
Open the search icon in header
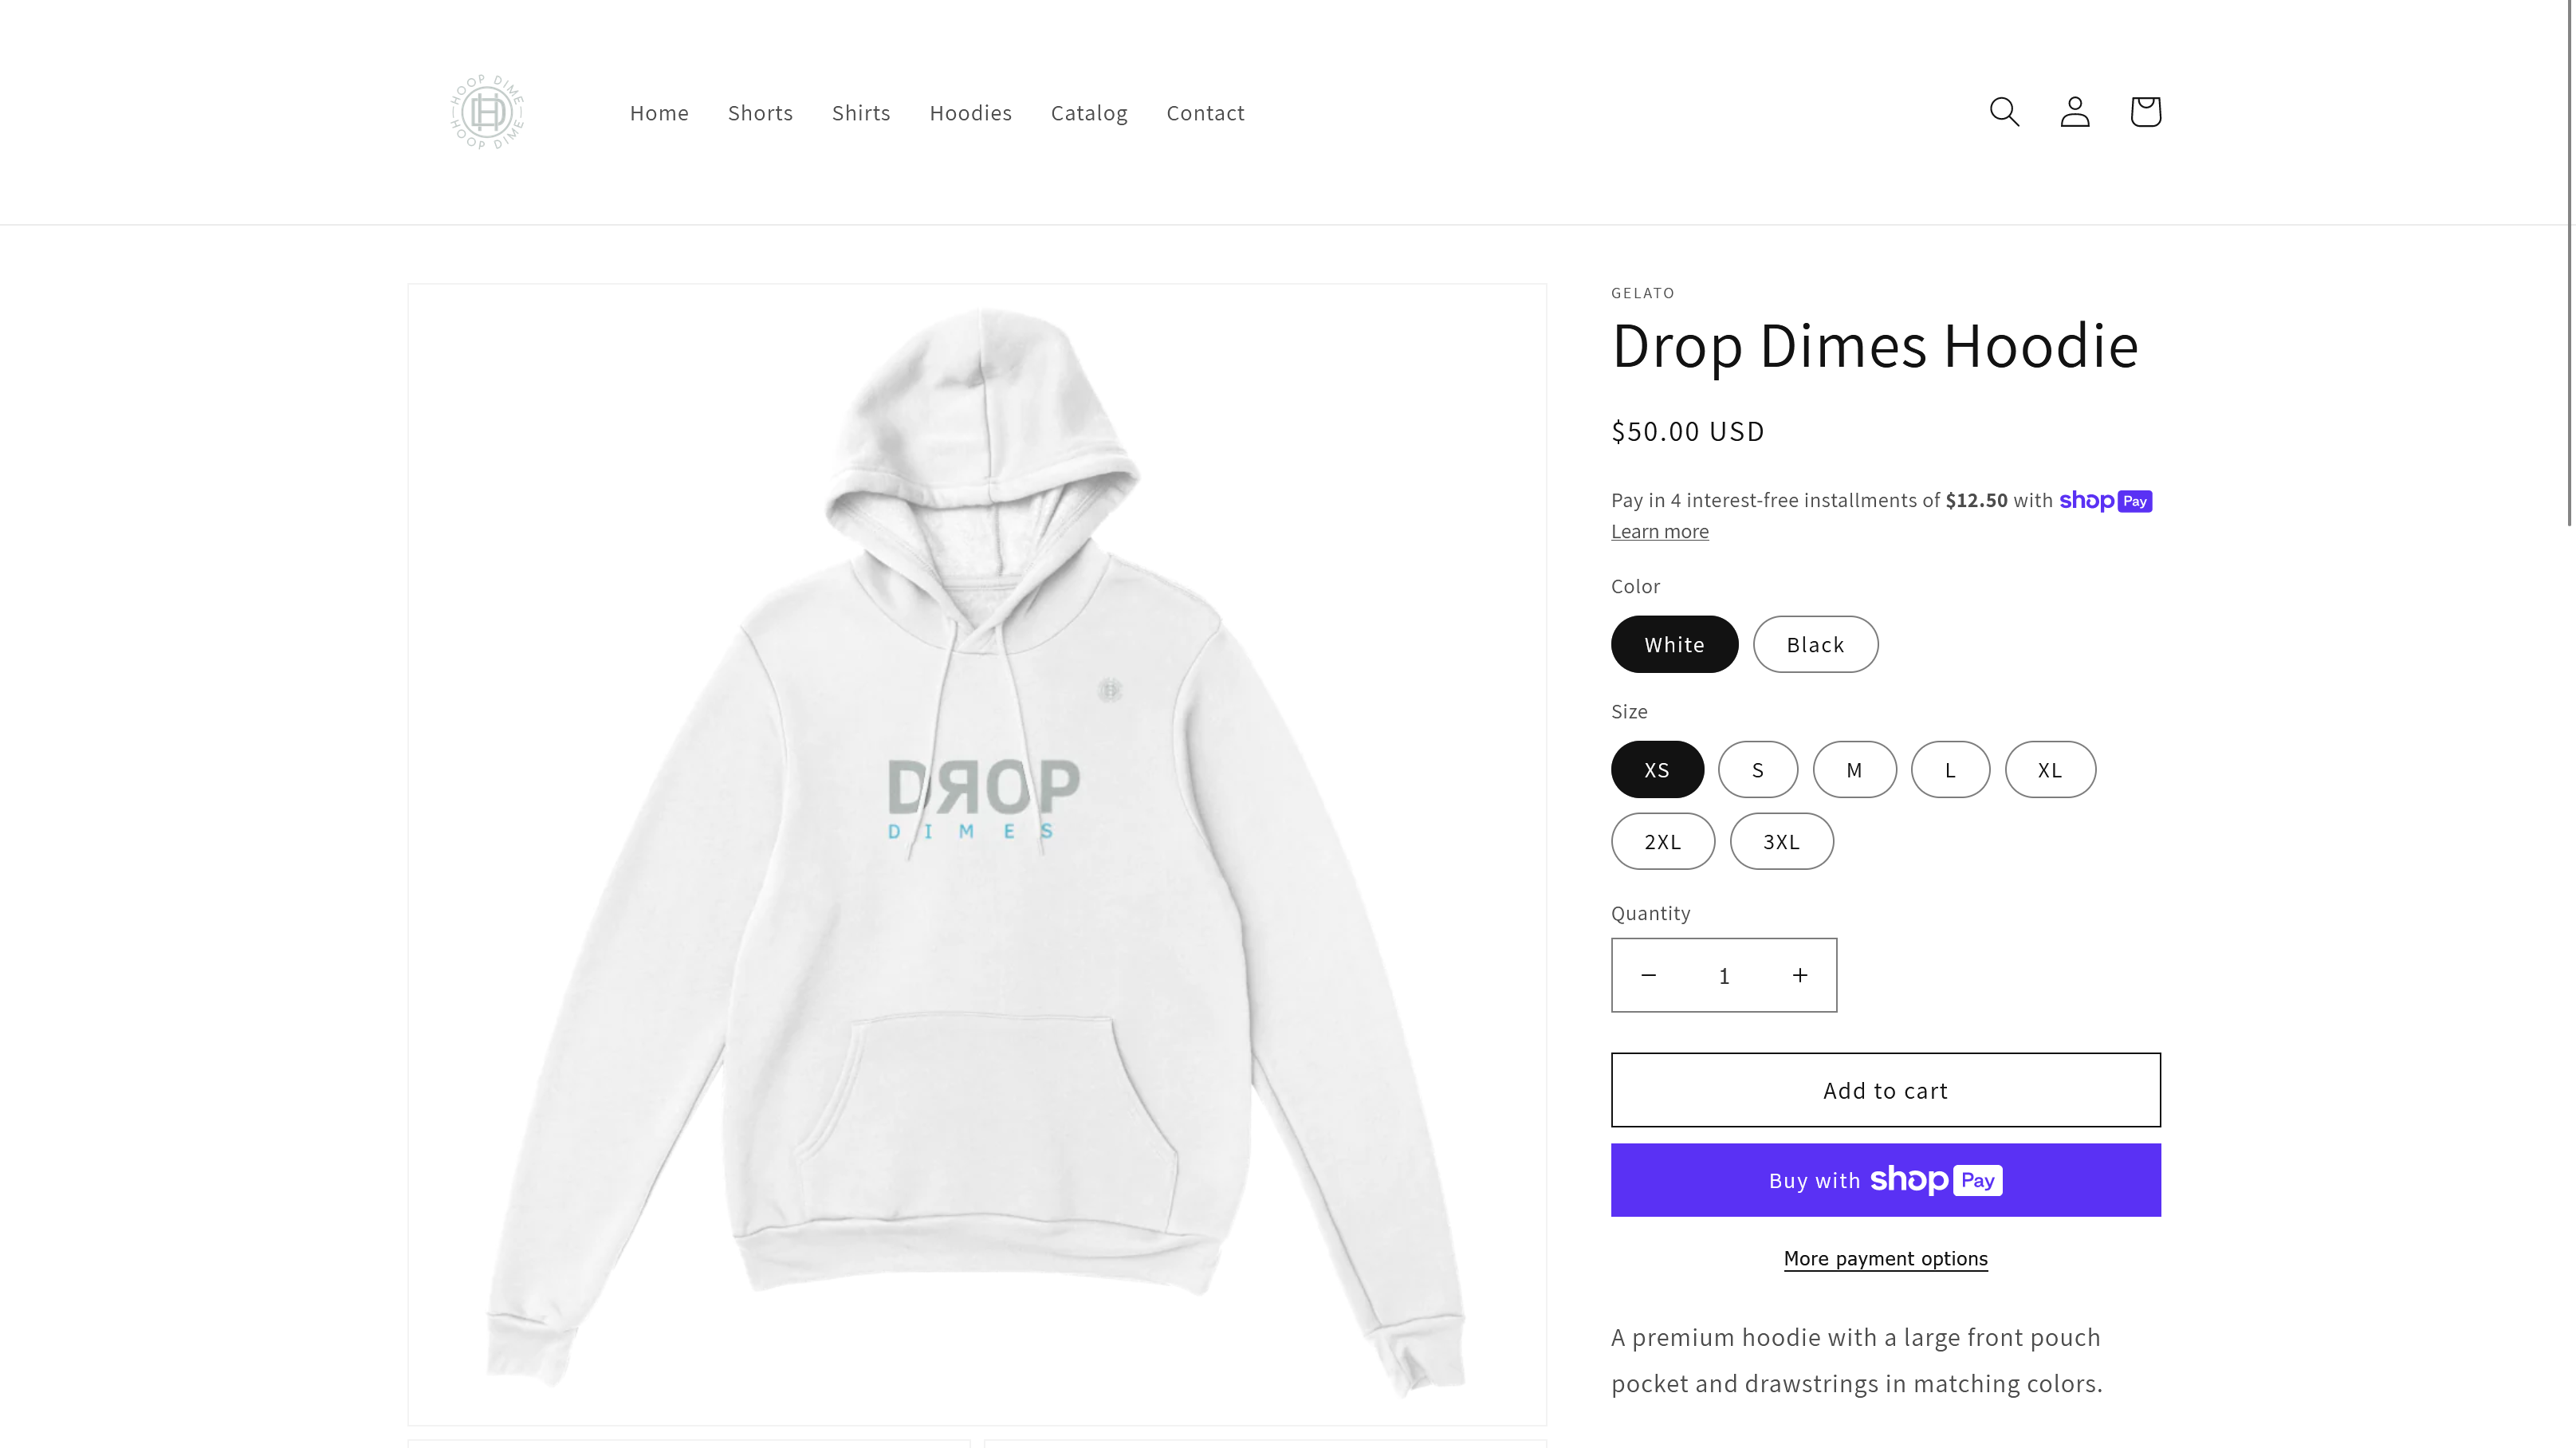tap(2004, 111)
